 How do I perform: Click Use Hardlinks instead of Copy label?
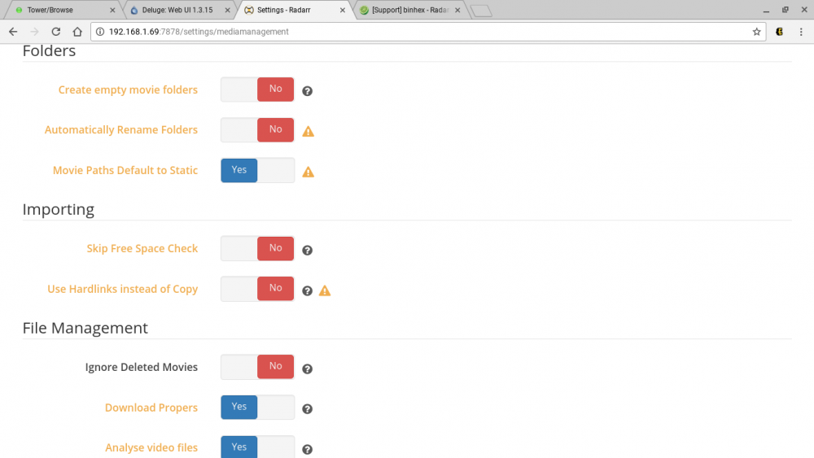pyautogui.click(x=123, y=289)
